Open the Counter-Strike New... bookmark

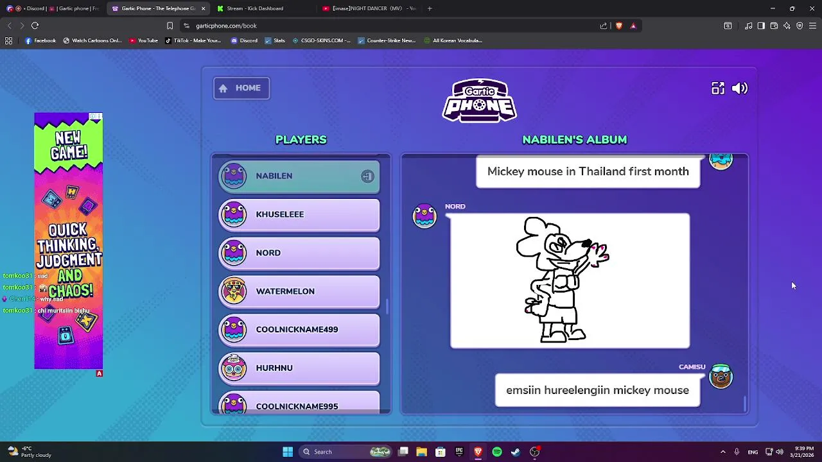coord(387,40)
